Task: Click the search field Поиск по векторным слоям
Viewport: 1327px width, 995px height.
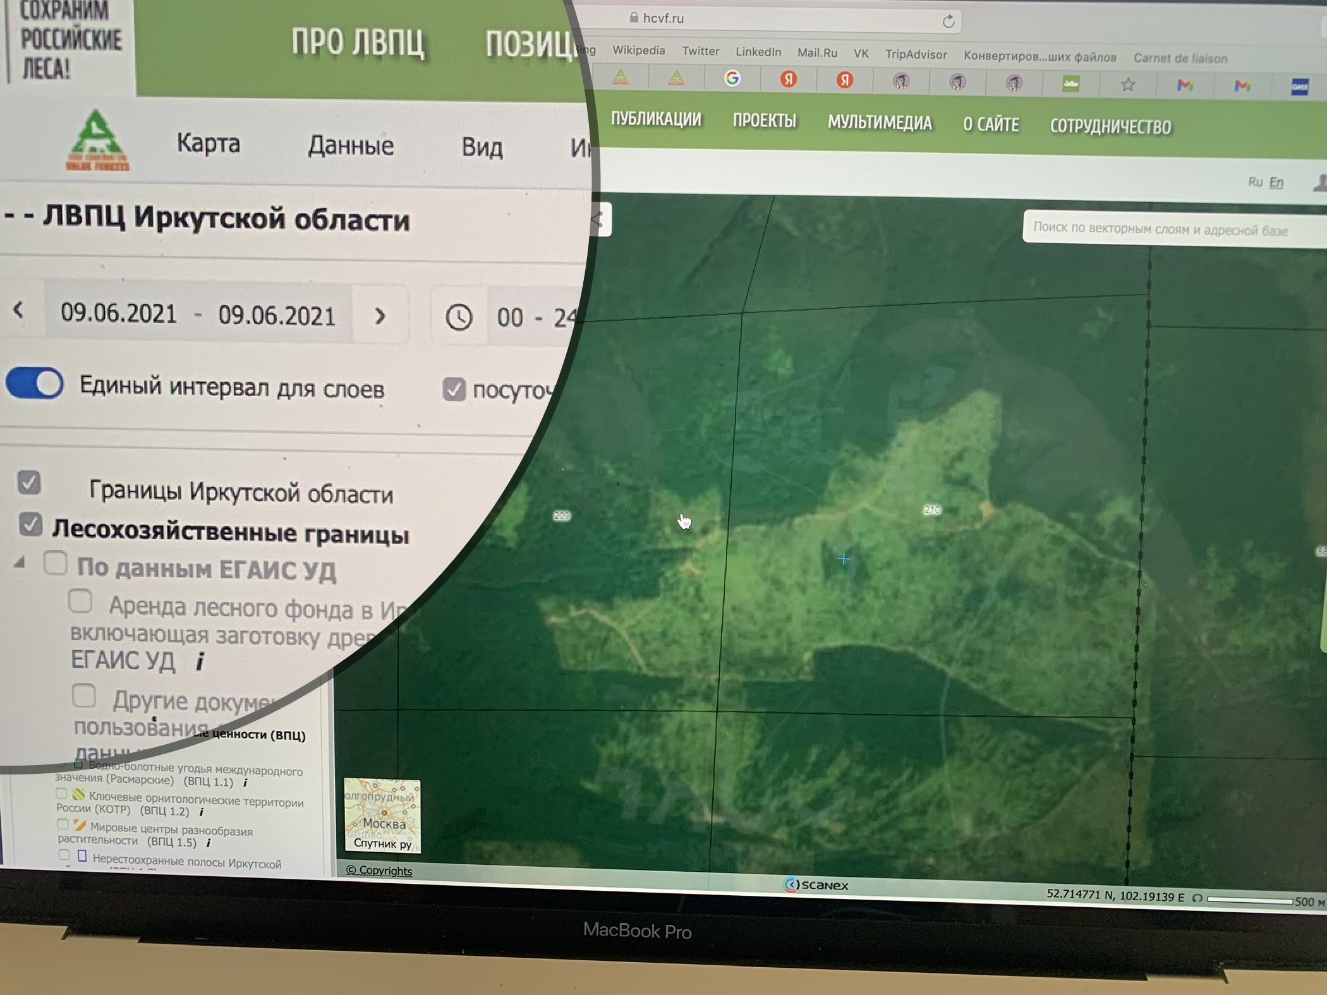Action: 1175,229
